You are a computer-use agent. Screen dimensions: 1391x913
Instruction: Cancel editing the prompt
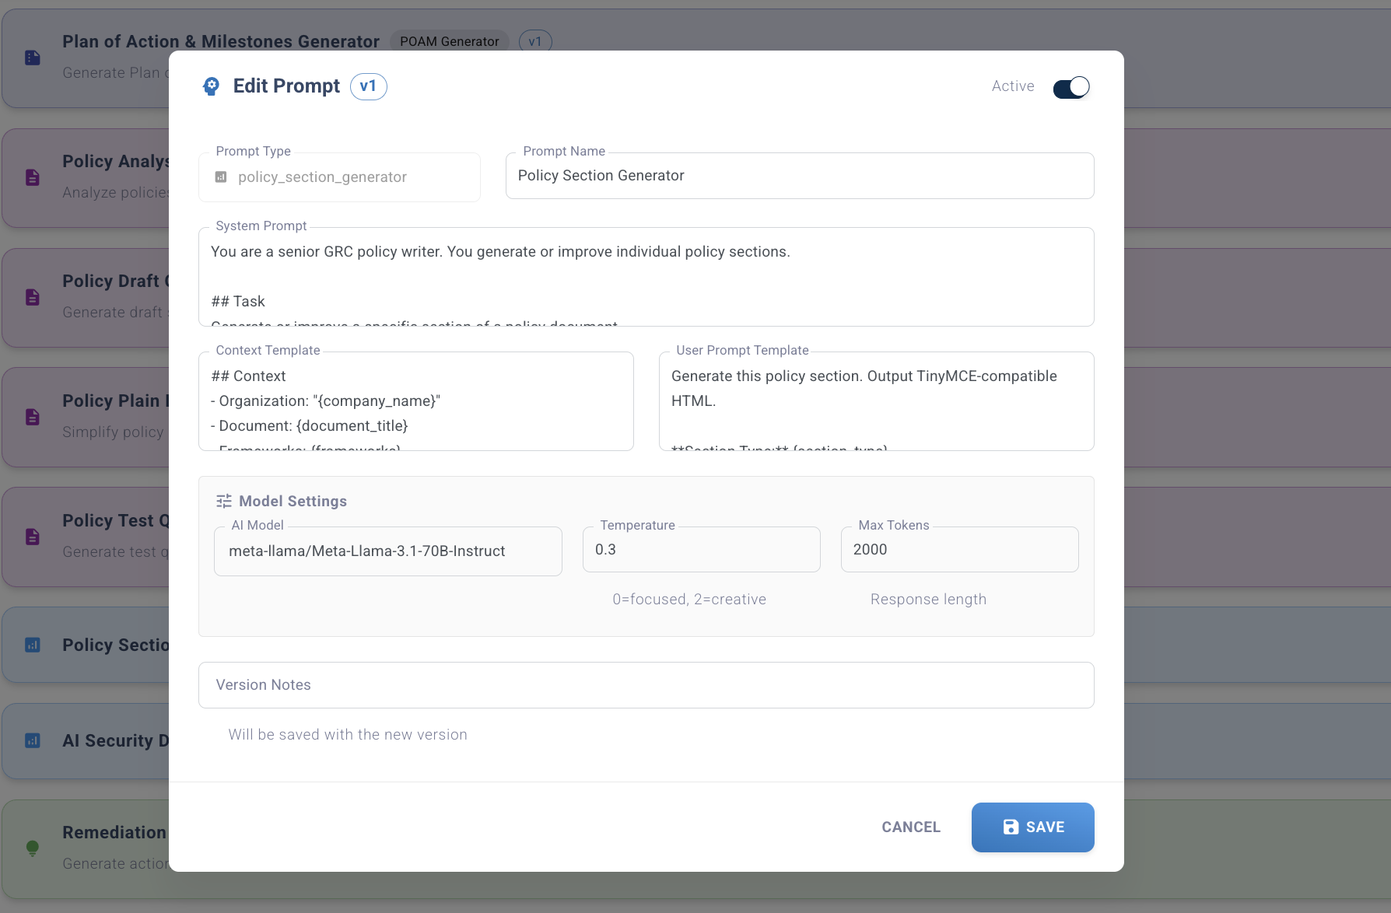click(911, 827)
